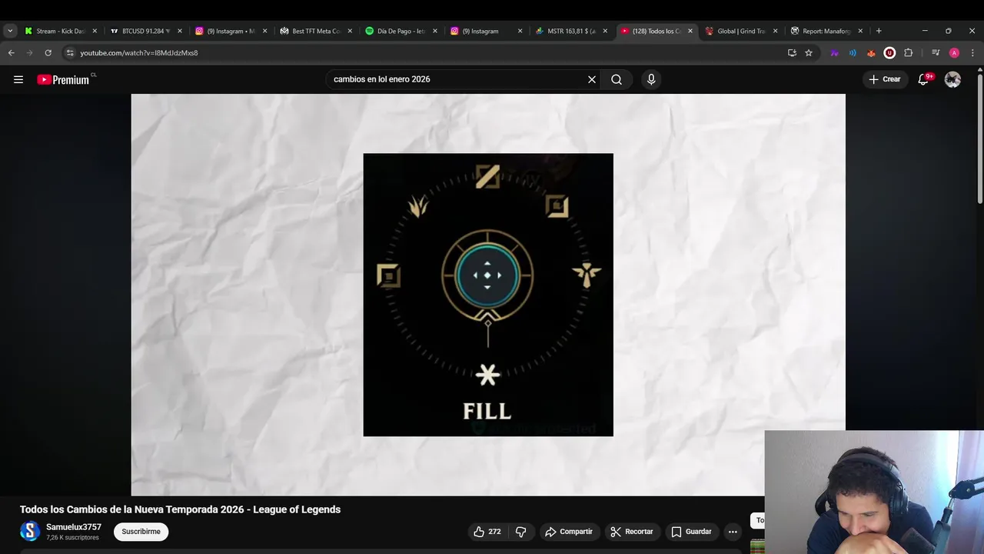Click the page vertical scrollbar thumb
984x554 pixels.
pyautogui.click(x=979, y=138)
